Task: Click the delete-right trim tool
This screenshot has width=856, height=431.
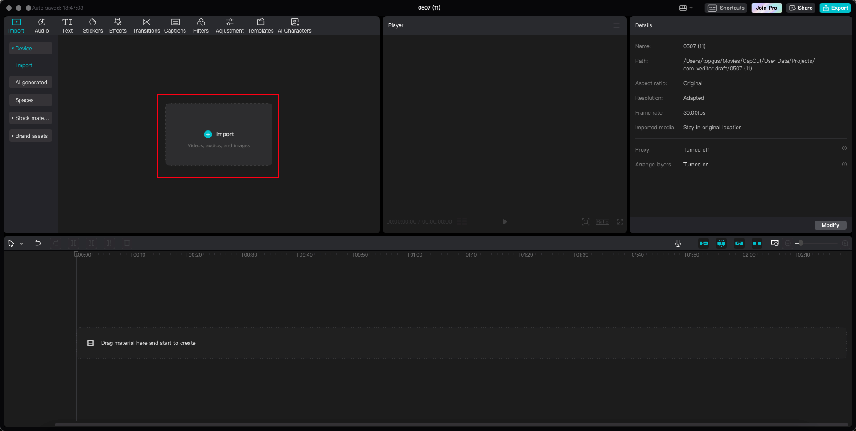Action: pyautogui.click(x=109, y=243)
